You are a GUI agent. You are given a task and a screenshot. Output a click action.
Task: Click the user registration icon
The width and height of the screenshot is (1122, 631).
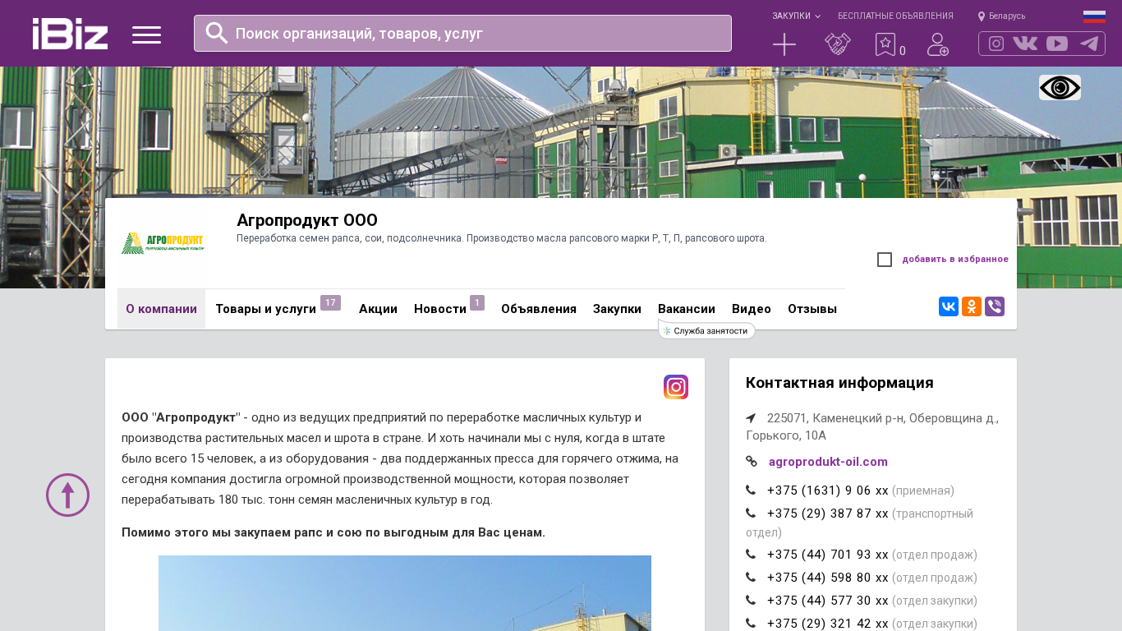(938, 44)
